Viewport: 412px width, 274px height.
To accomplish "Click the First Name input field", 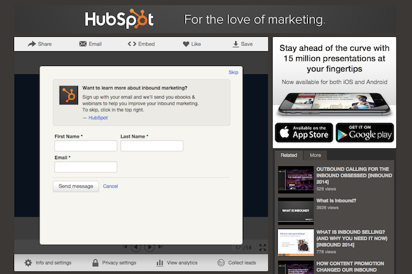I will coord(86,146).
